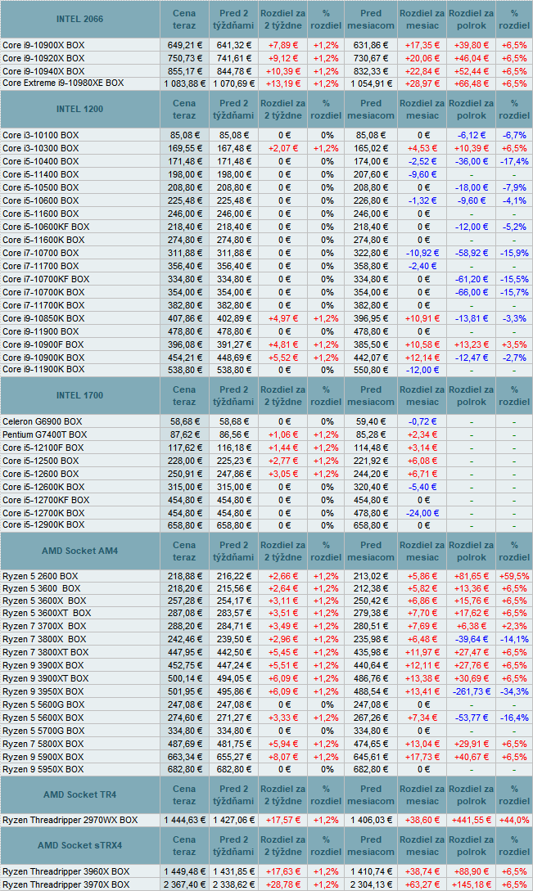Select the INTEL 1200 section header
This screenshot has height=891, width=533.
pos(79,109)
